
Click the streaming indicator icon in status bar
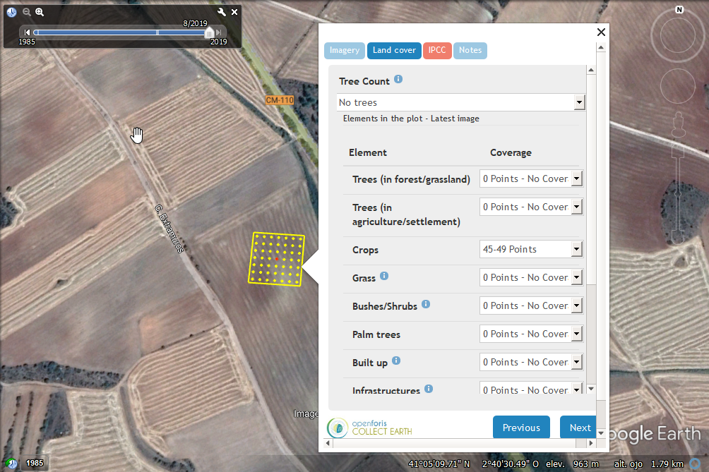(x=695, y=464)
